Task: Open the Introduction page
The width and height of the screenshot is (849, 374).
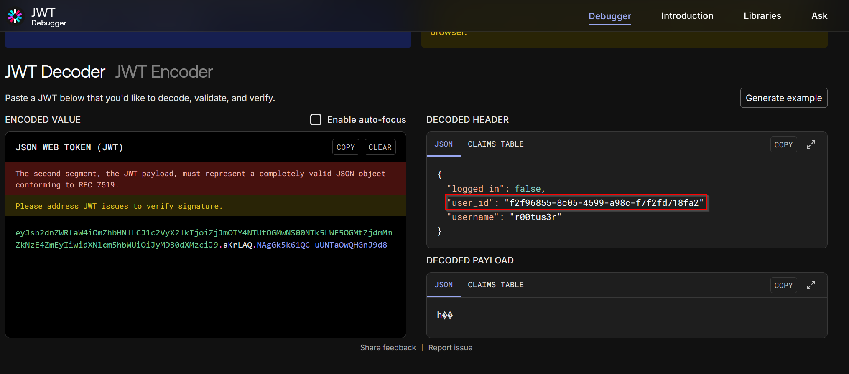Action: coord(687,16)
